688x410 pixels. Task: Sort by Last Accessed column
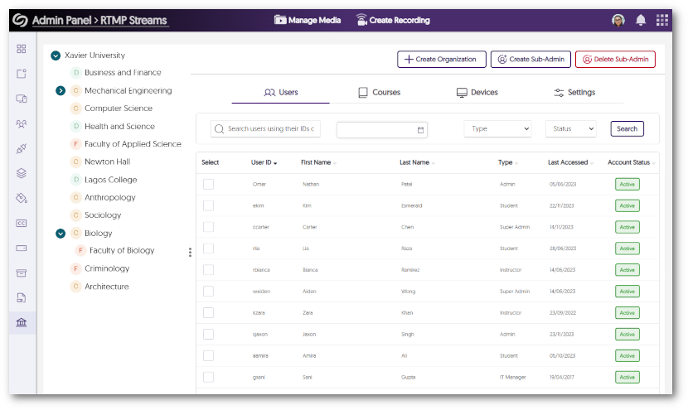(570, 162)
